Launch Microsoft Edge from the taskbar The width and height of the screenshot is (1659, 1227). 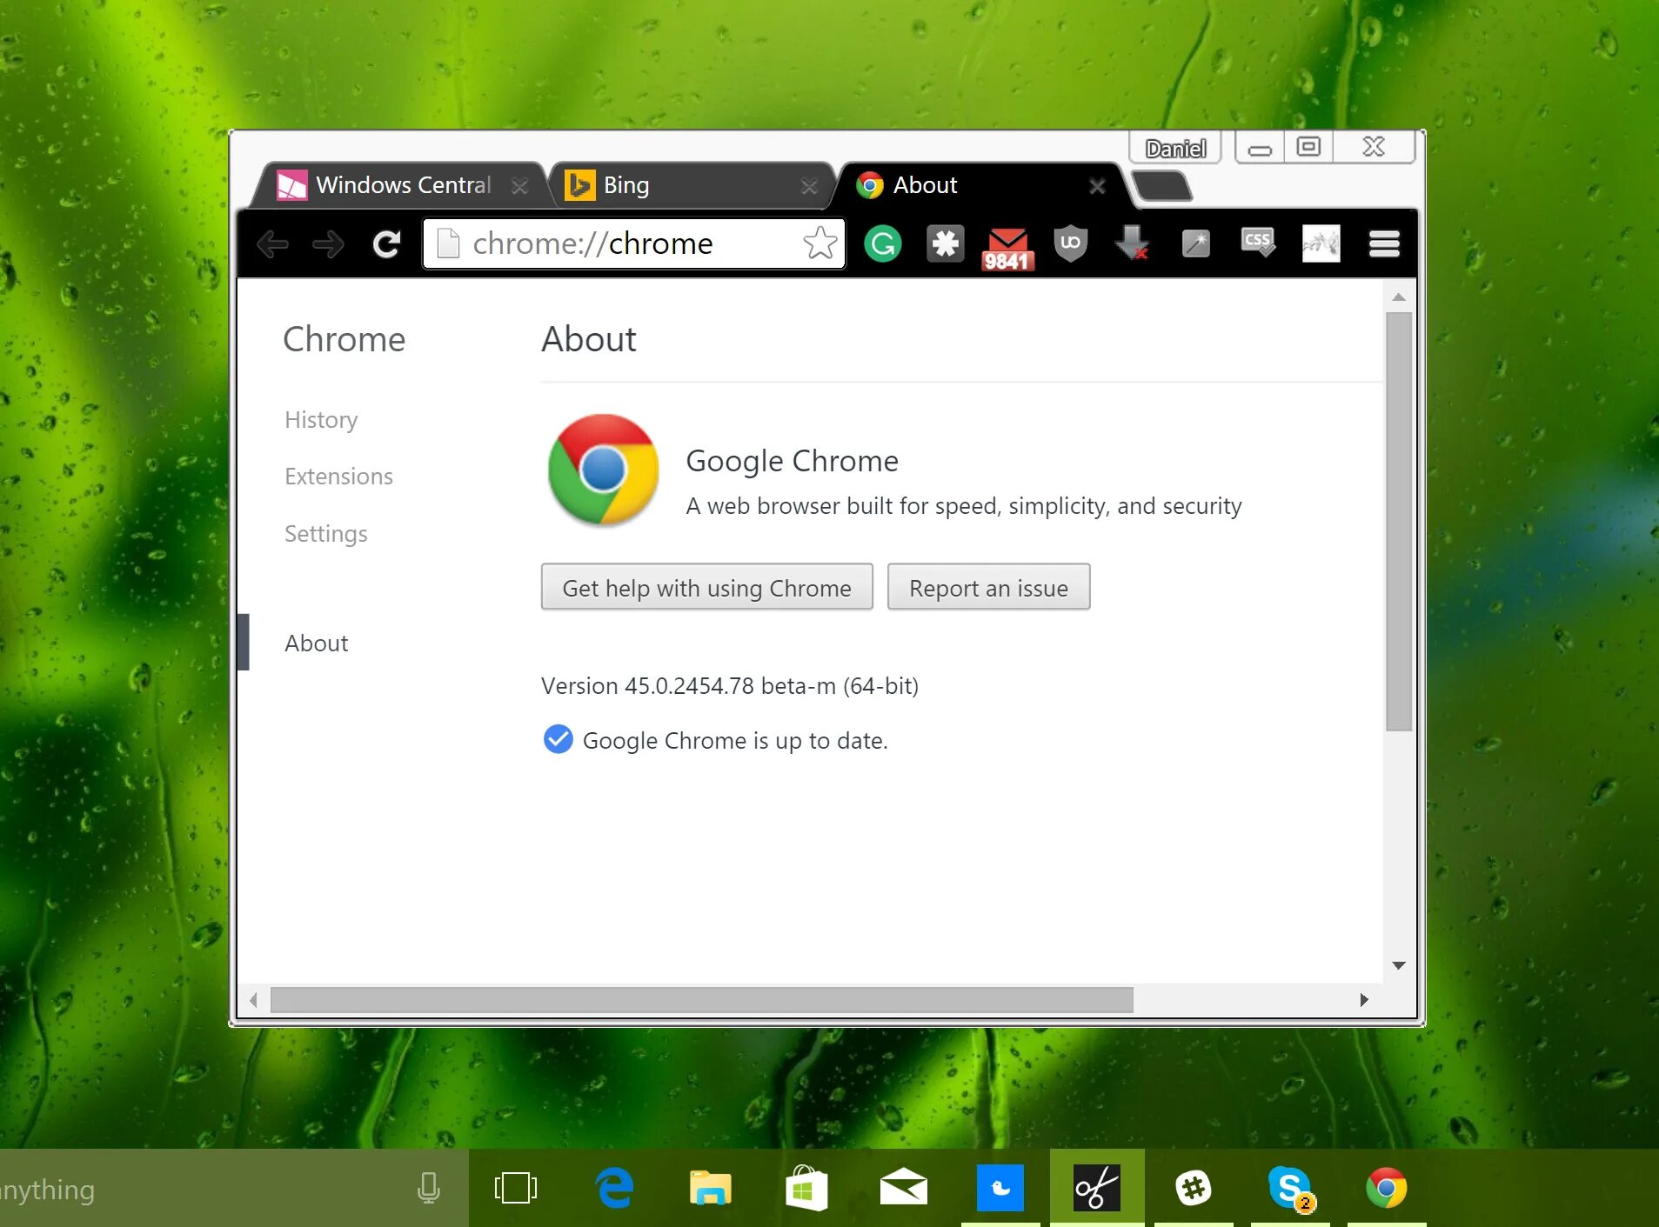(615, 1188)
